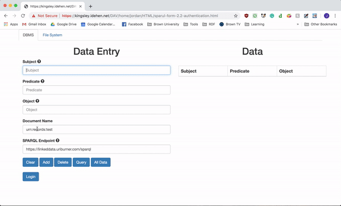The height and width of the screenshot is (206, 341).
Task: Open Google Drive bookmark
Action: [64, 24]
